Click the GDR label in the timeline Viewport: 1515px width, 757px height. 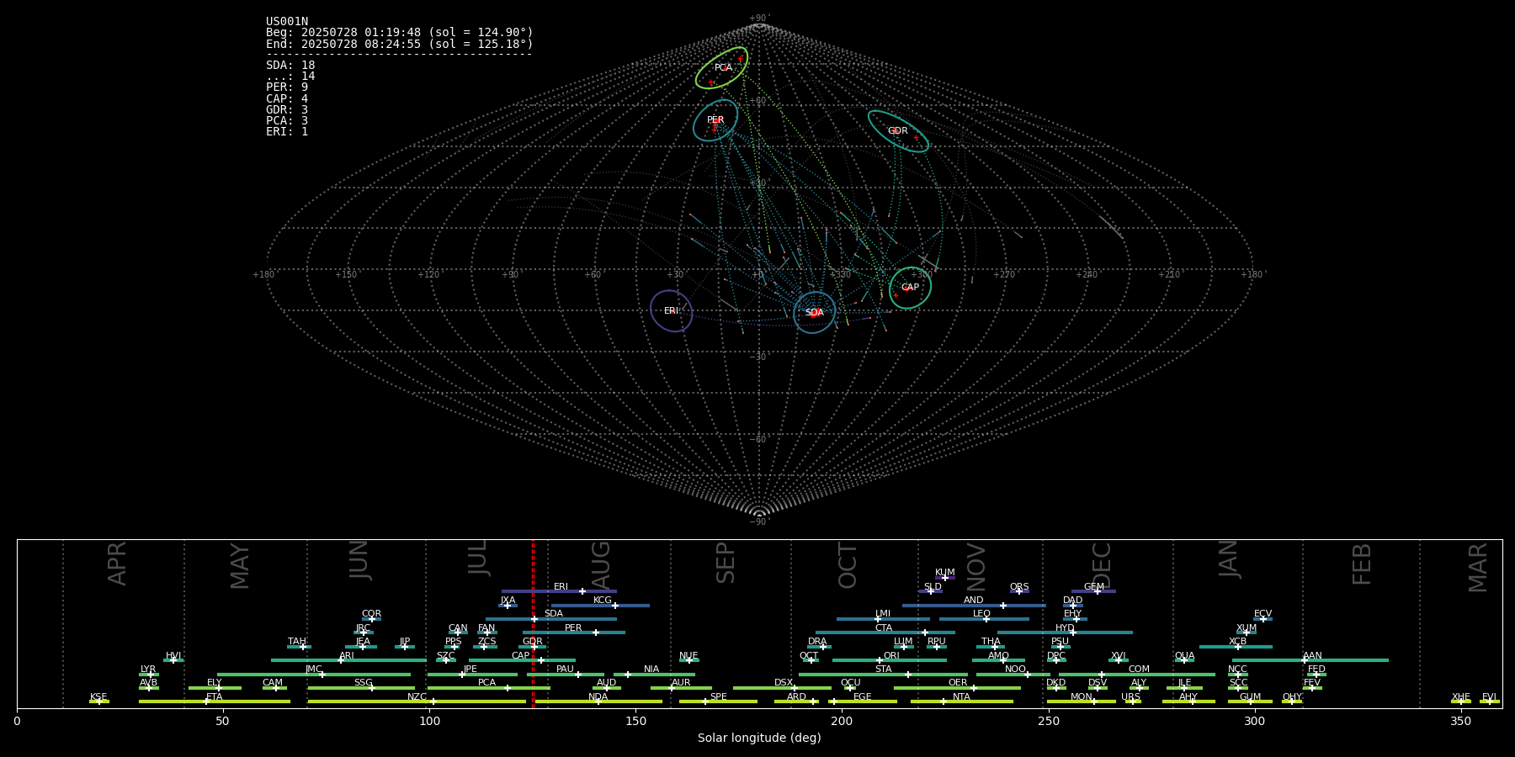click(533, 641)
